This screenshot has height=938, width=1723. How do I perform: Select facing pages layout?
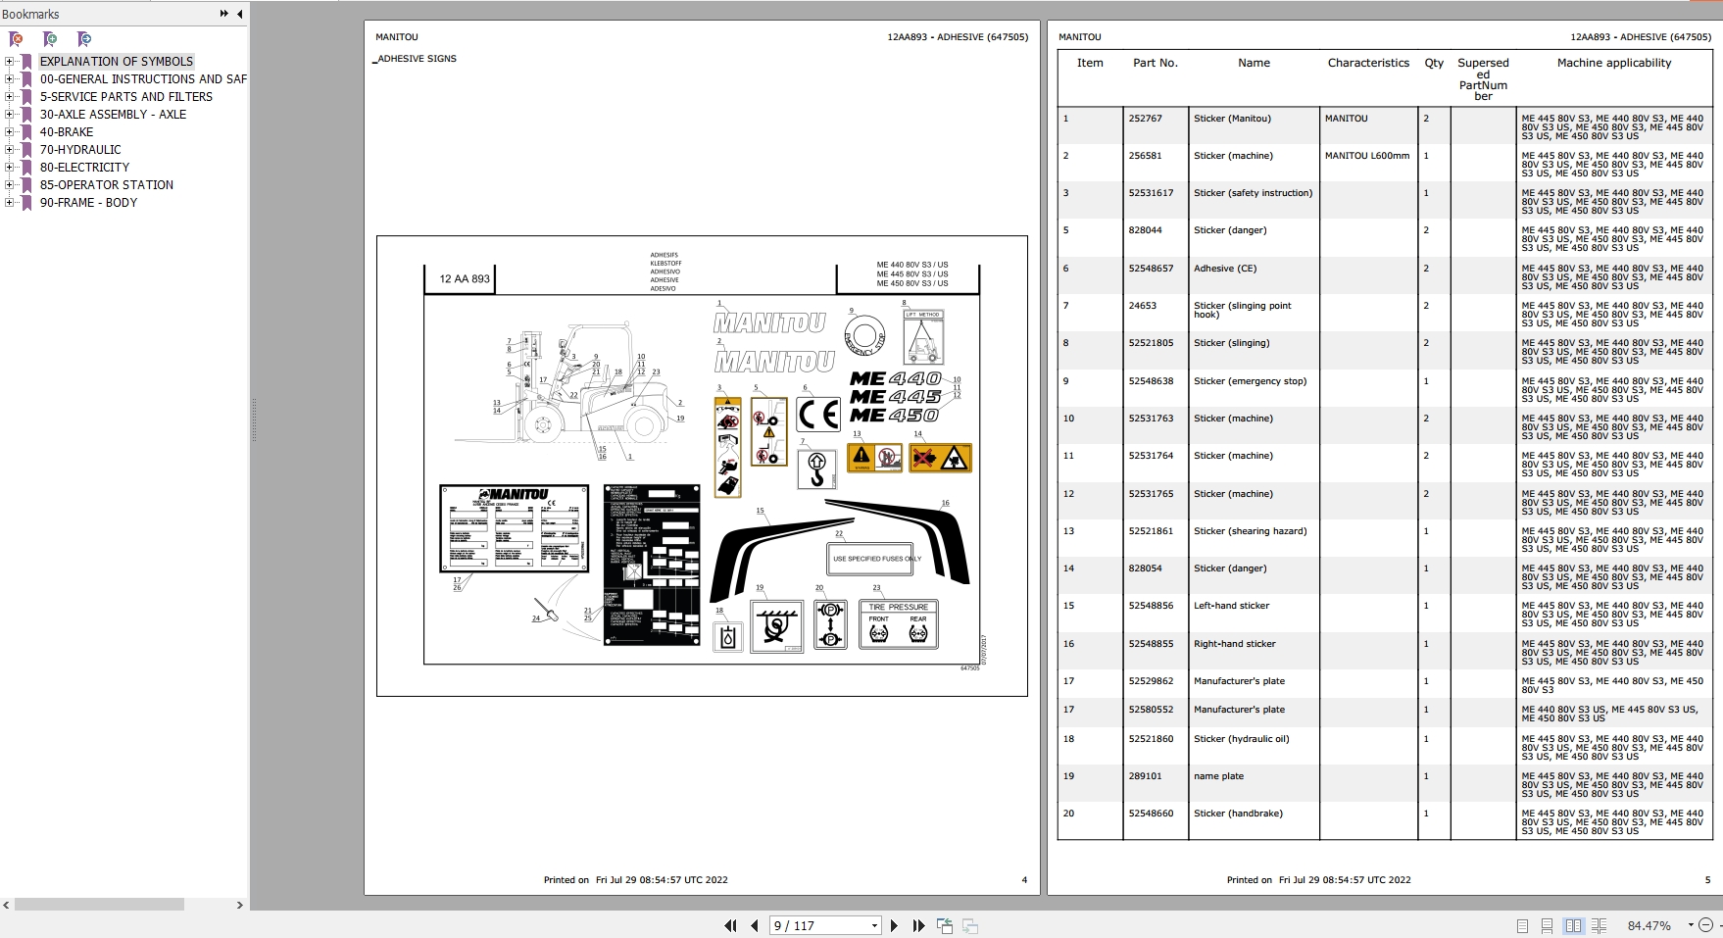pos(1573,925)
